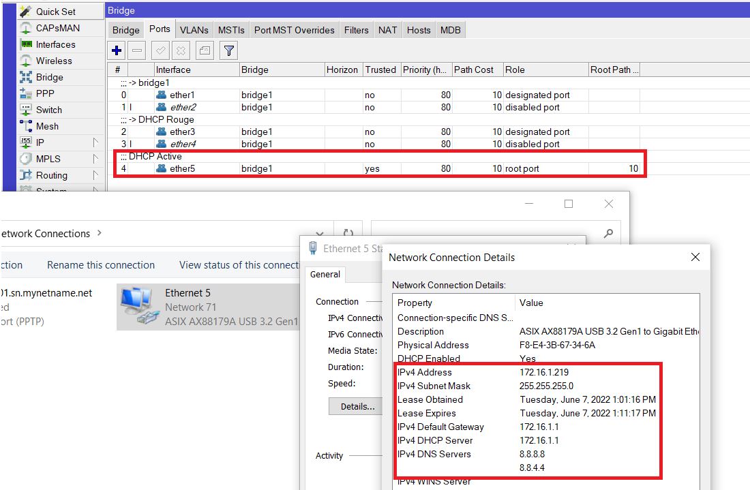Refresh the Network Connections window
750x490 pixels.
(x=348, y=233)
